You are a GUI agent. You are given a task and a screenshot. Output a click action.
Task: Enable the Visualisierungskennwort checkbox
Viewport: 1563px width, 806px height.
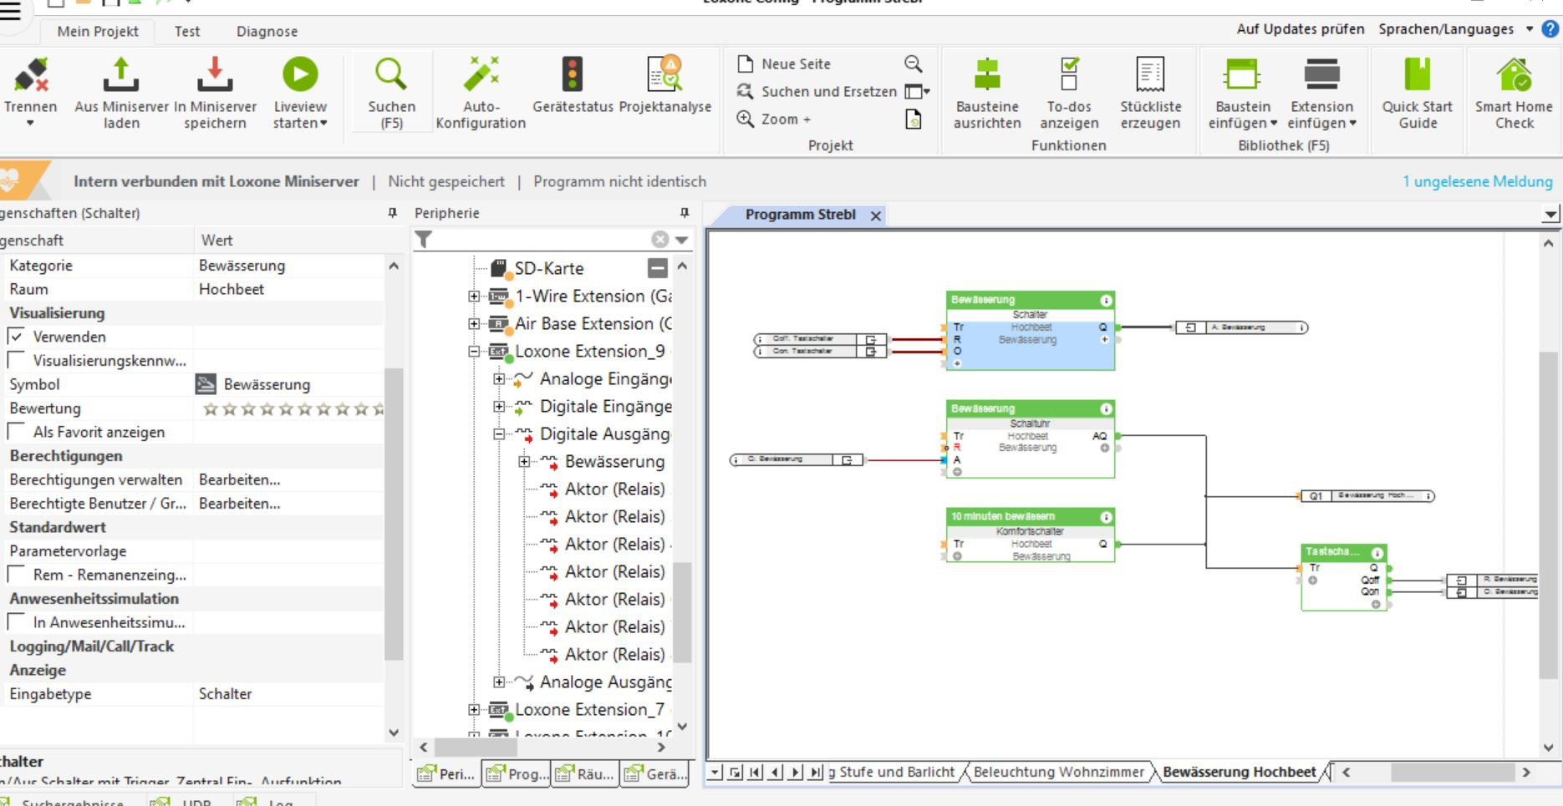point(16,361)
